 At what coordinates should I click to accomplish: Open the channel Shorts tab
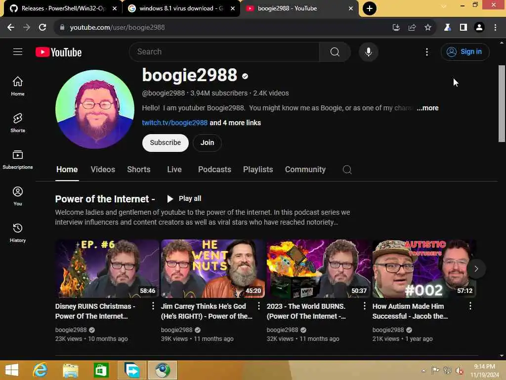pos(139,169)
